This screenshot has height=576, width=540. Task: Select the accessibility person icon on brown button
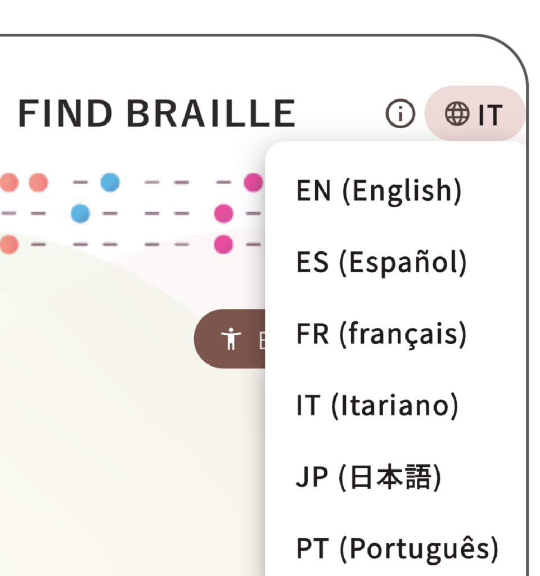(231, 337)
